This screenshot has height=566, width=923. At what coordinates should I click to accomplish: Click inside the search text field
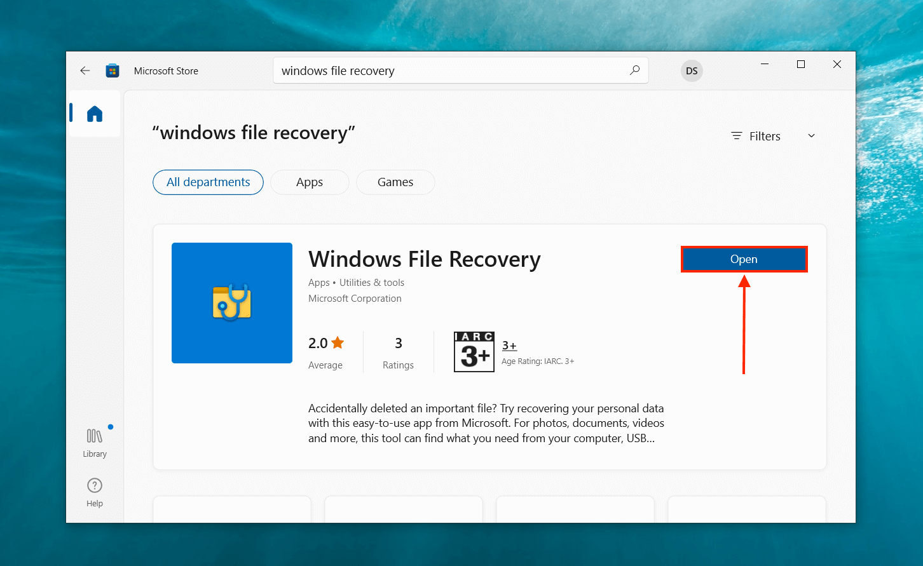[x=445, y=71]
